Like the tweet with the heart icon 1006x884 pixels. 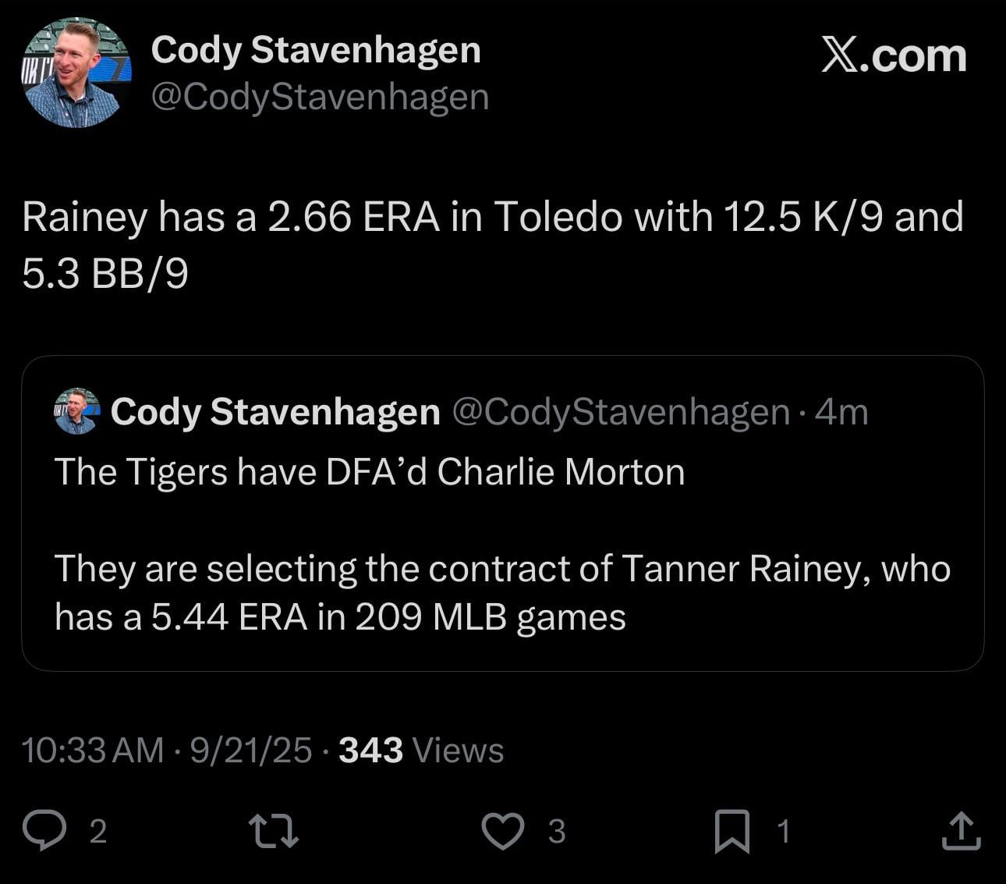(502, 831)
